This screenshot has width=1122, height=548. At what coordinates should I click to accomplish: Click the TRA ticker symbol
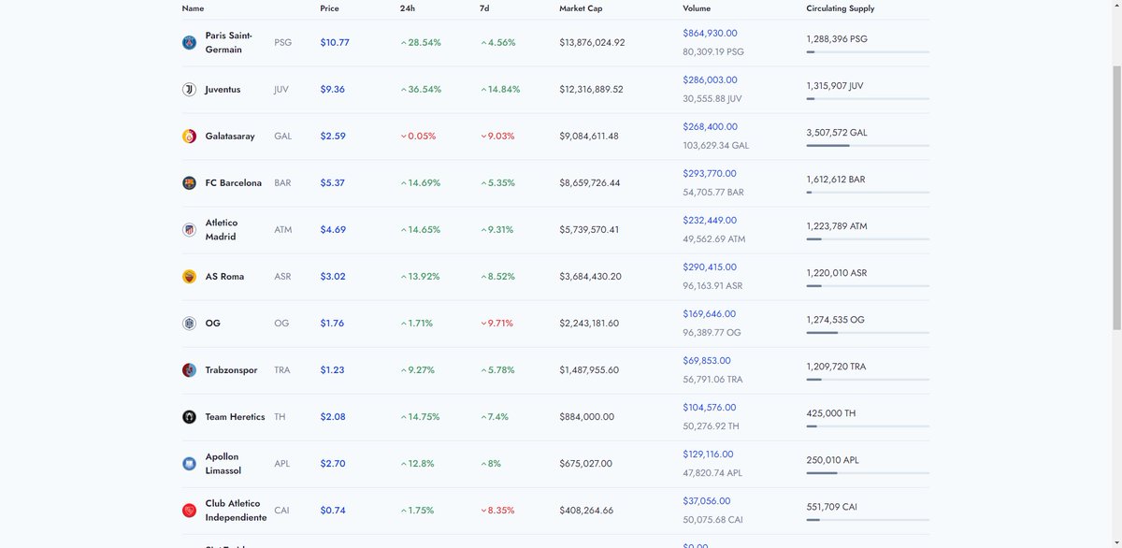(282, 370)
